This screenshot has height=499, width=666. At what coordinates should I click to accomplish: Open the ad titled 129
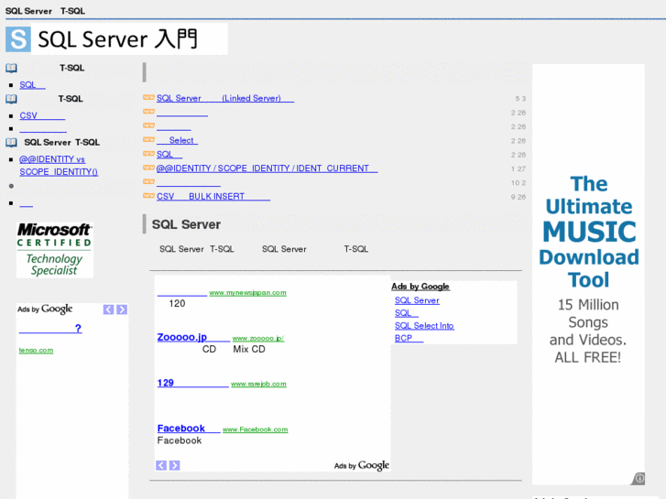click(192, 383)
